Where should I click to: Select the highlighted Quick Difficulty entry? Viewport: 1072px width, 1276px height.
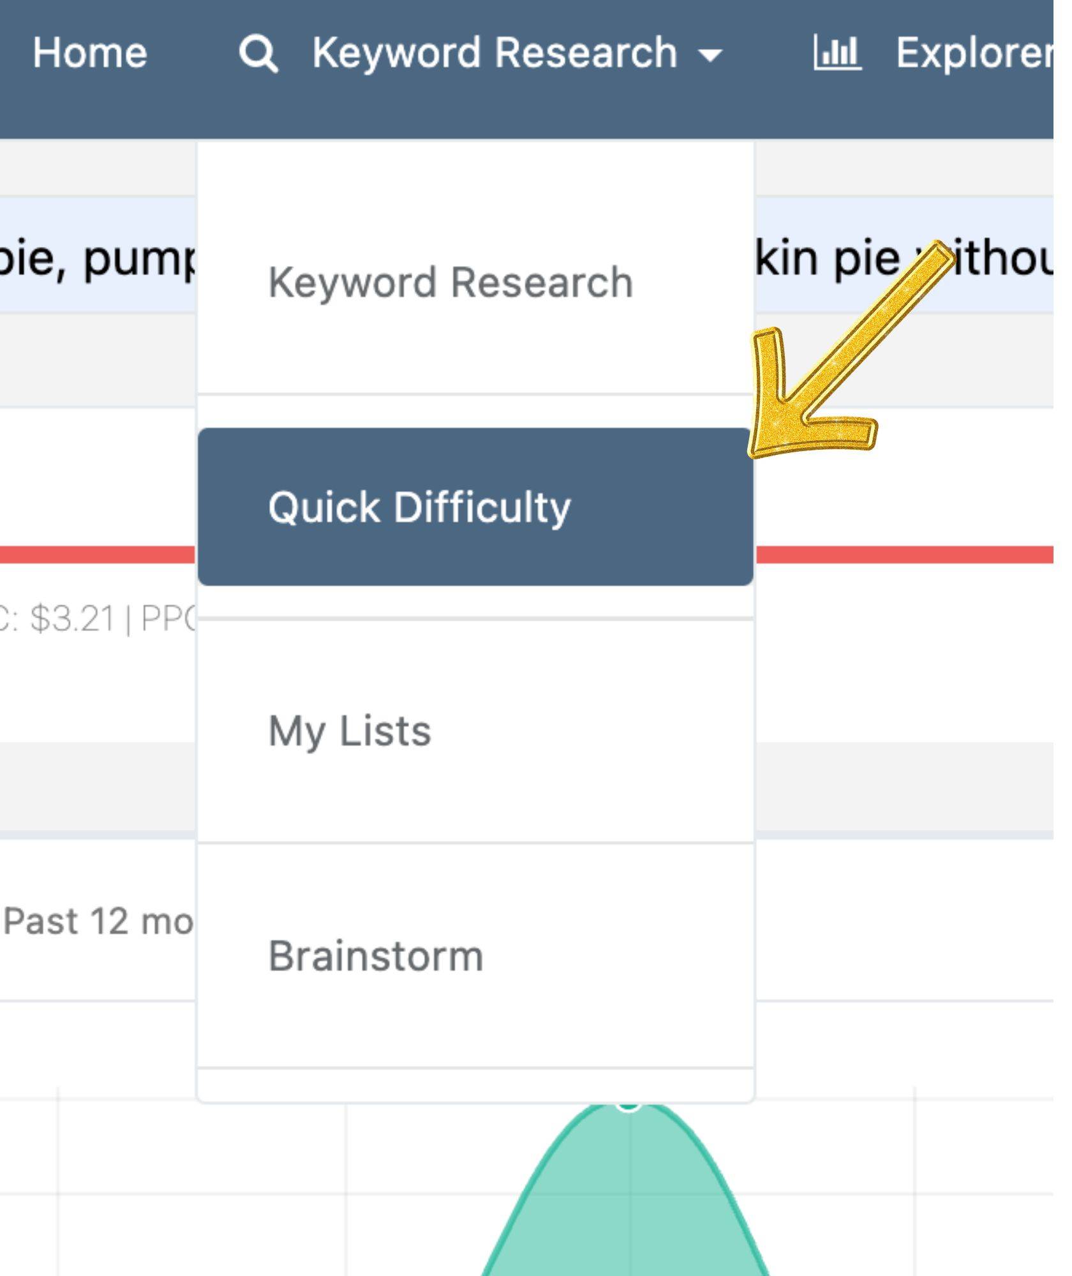(475, 507)
